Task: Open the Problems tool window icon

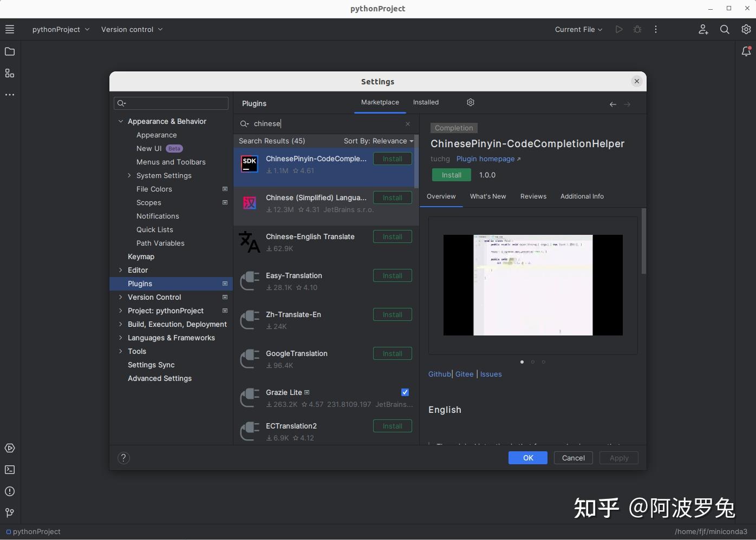Action: click(10, 491)
